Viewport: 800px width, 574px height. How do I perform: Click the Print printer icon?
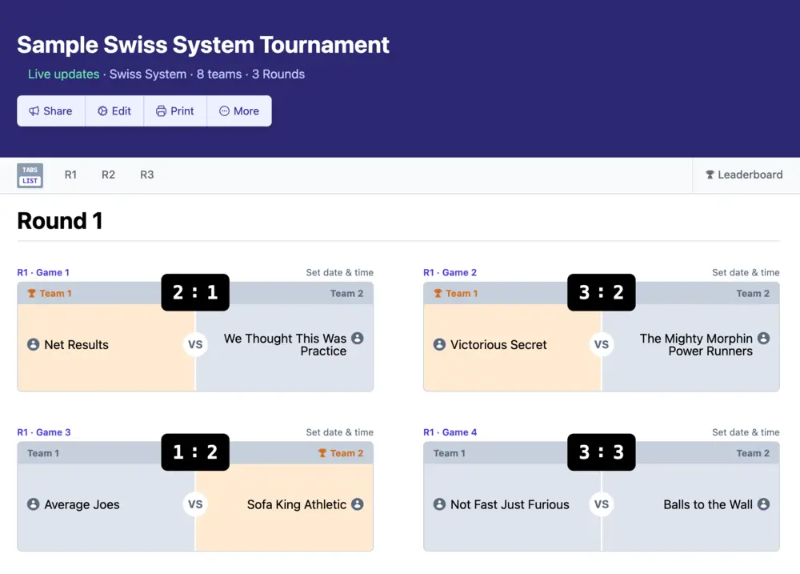(161, 111)
